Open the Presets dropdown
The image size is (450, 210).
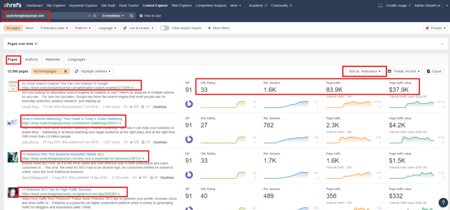point(435,28)
